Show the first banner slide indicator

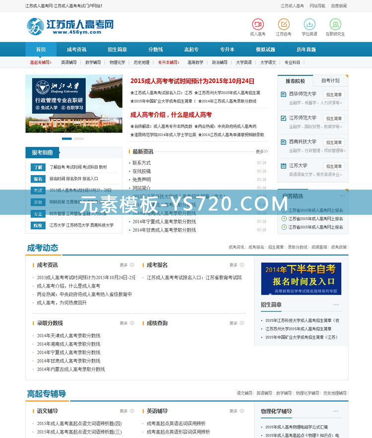tap(67, 138)
